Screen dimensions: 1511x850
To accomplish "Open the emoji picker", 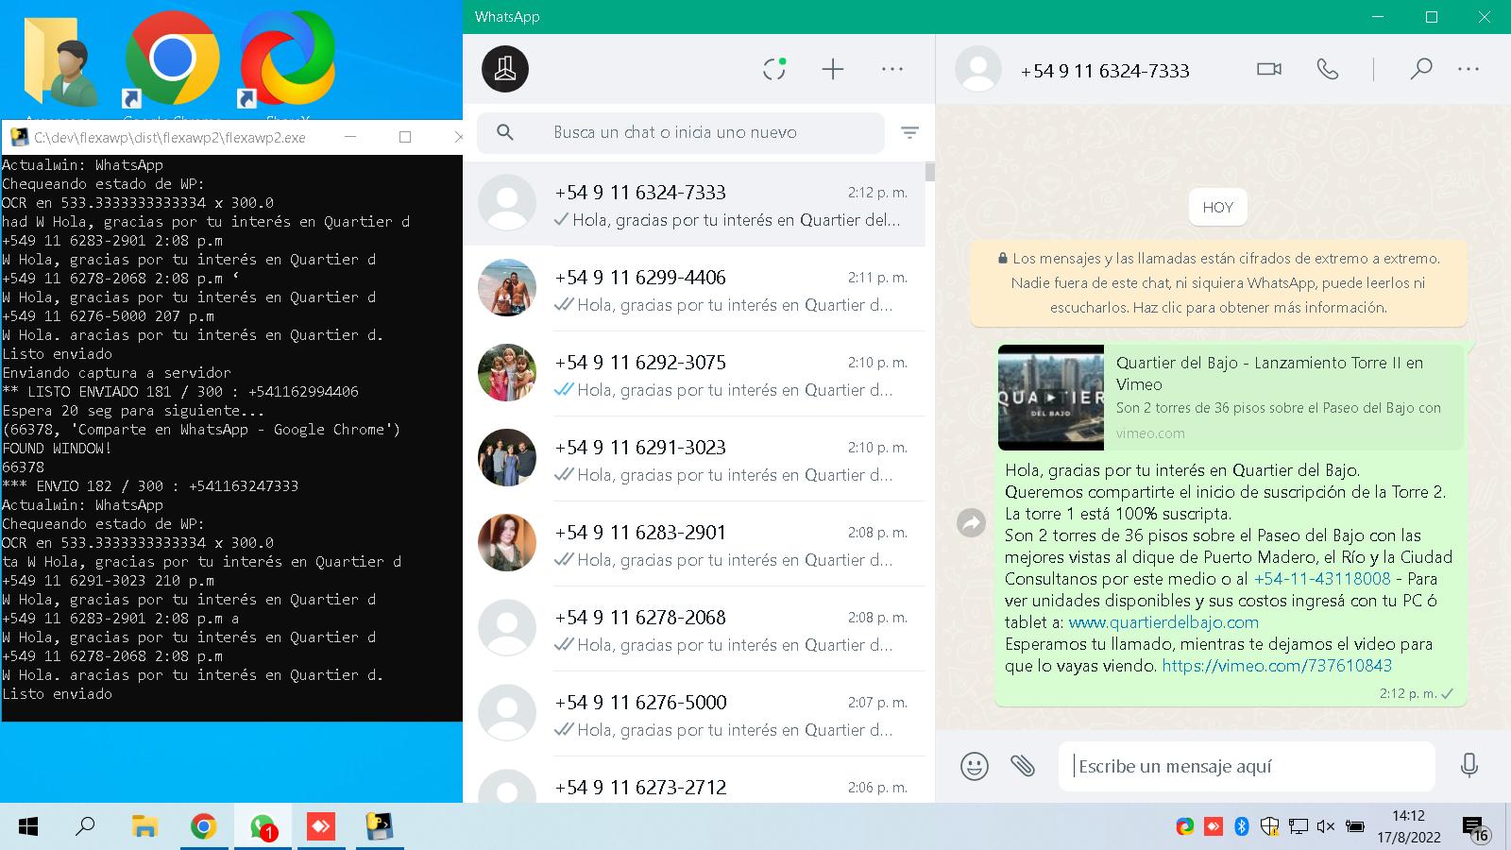I will 975,765.
